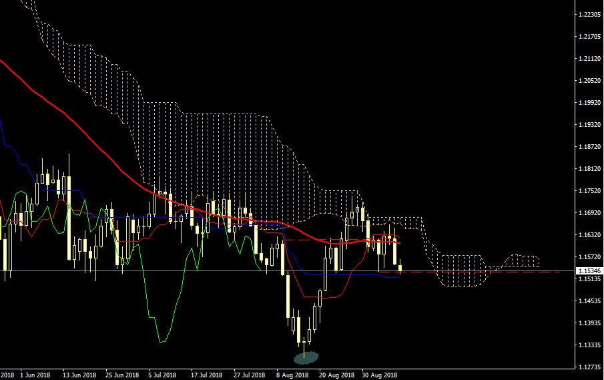Click the 8 Aug 2018 date label
This screenshot has height=380, width=604.
tap(293, 375)
